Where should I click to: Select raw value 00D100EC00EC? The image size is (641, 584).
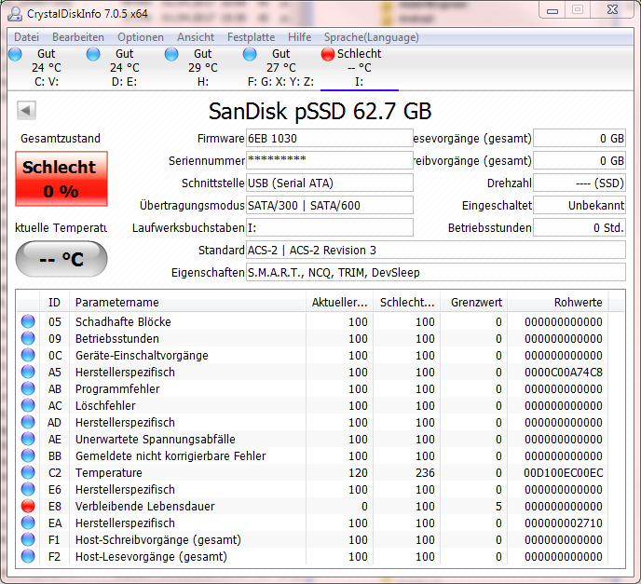[564, 473]
